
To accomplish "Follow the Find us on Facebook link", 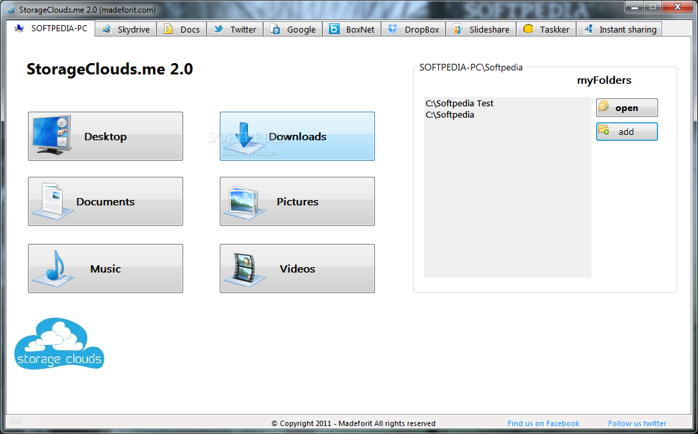I will (x=543, y=423).
